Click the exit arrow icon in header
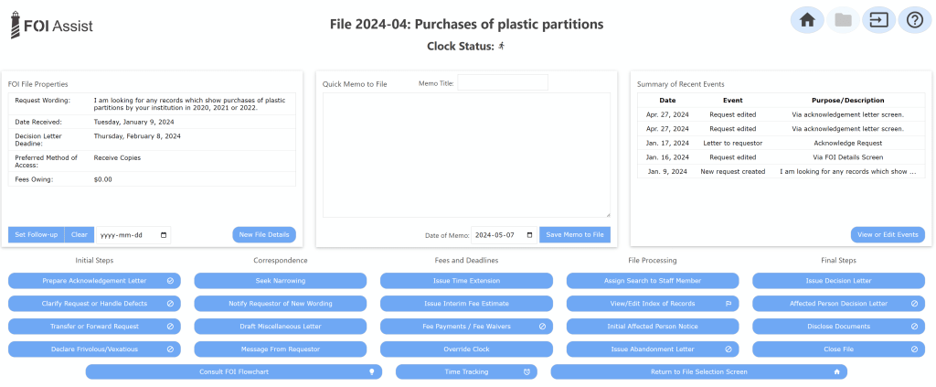This screenshot has height=387, width=936. [x=878, y=19]
